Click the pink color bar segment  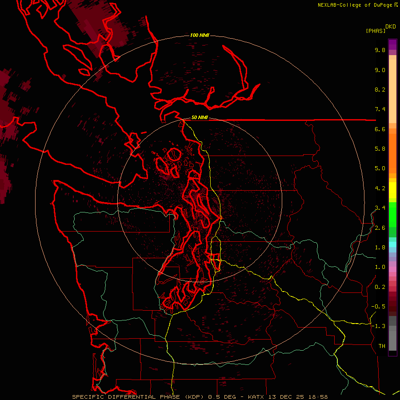click(x=392, y=269)
